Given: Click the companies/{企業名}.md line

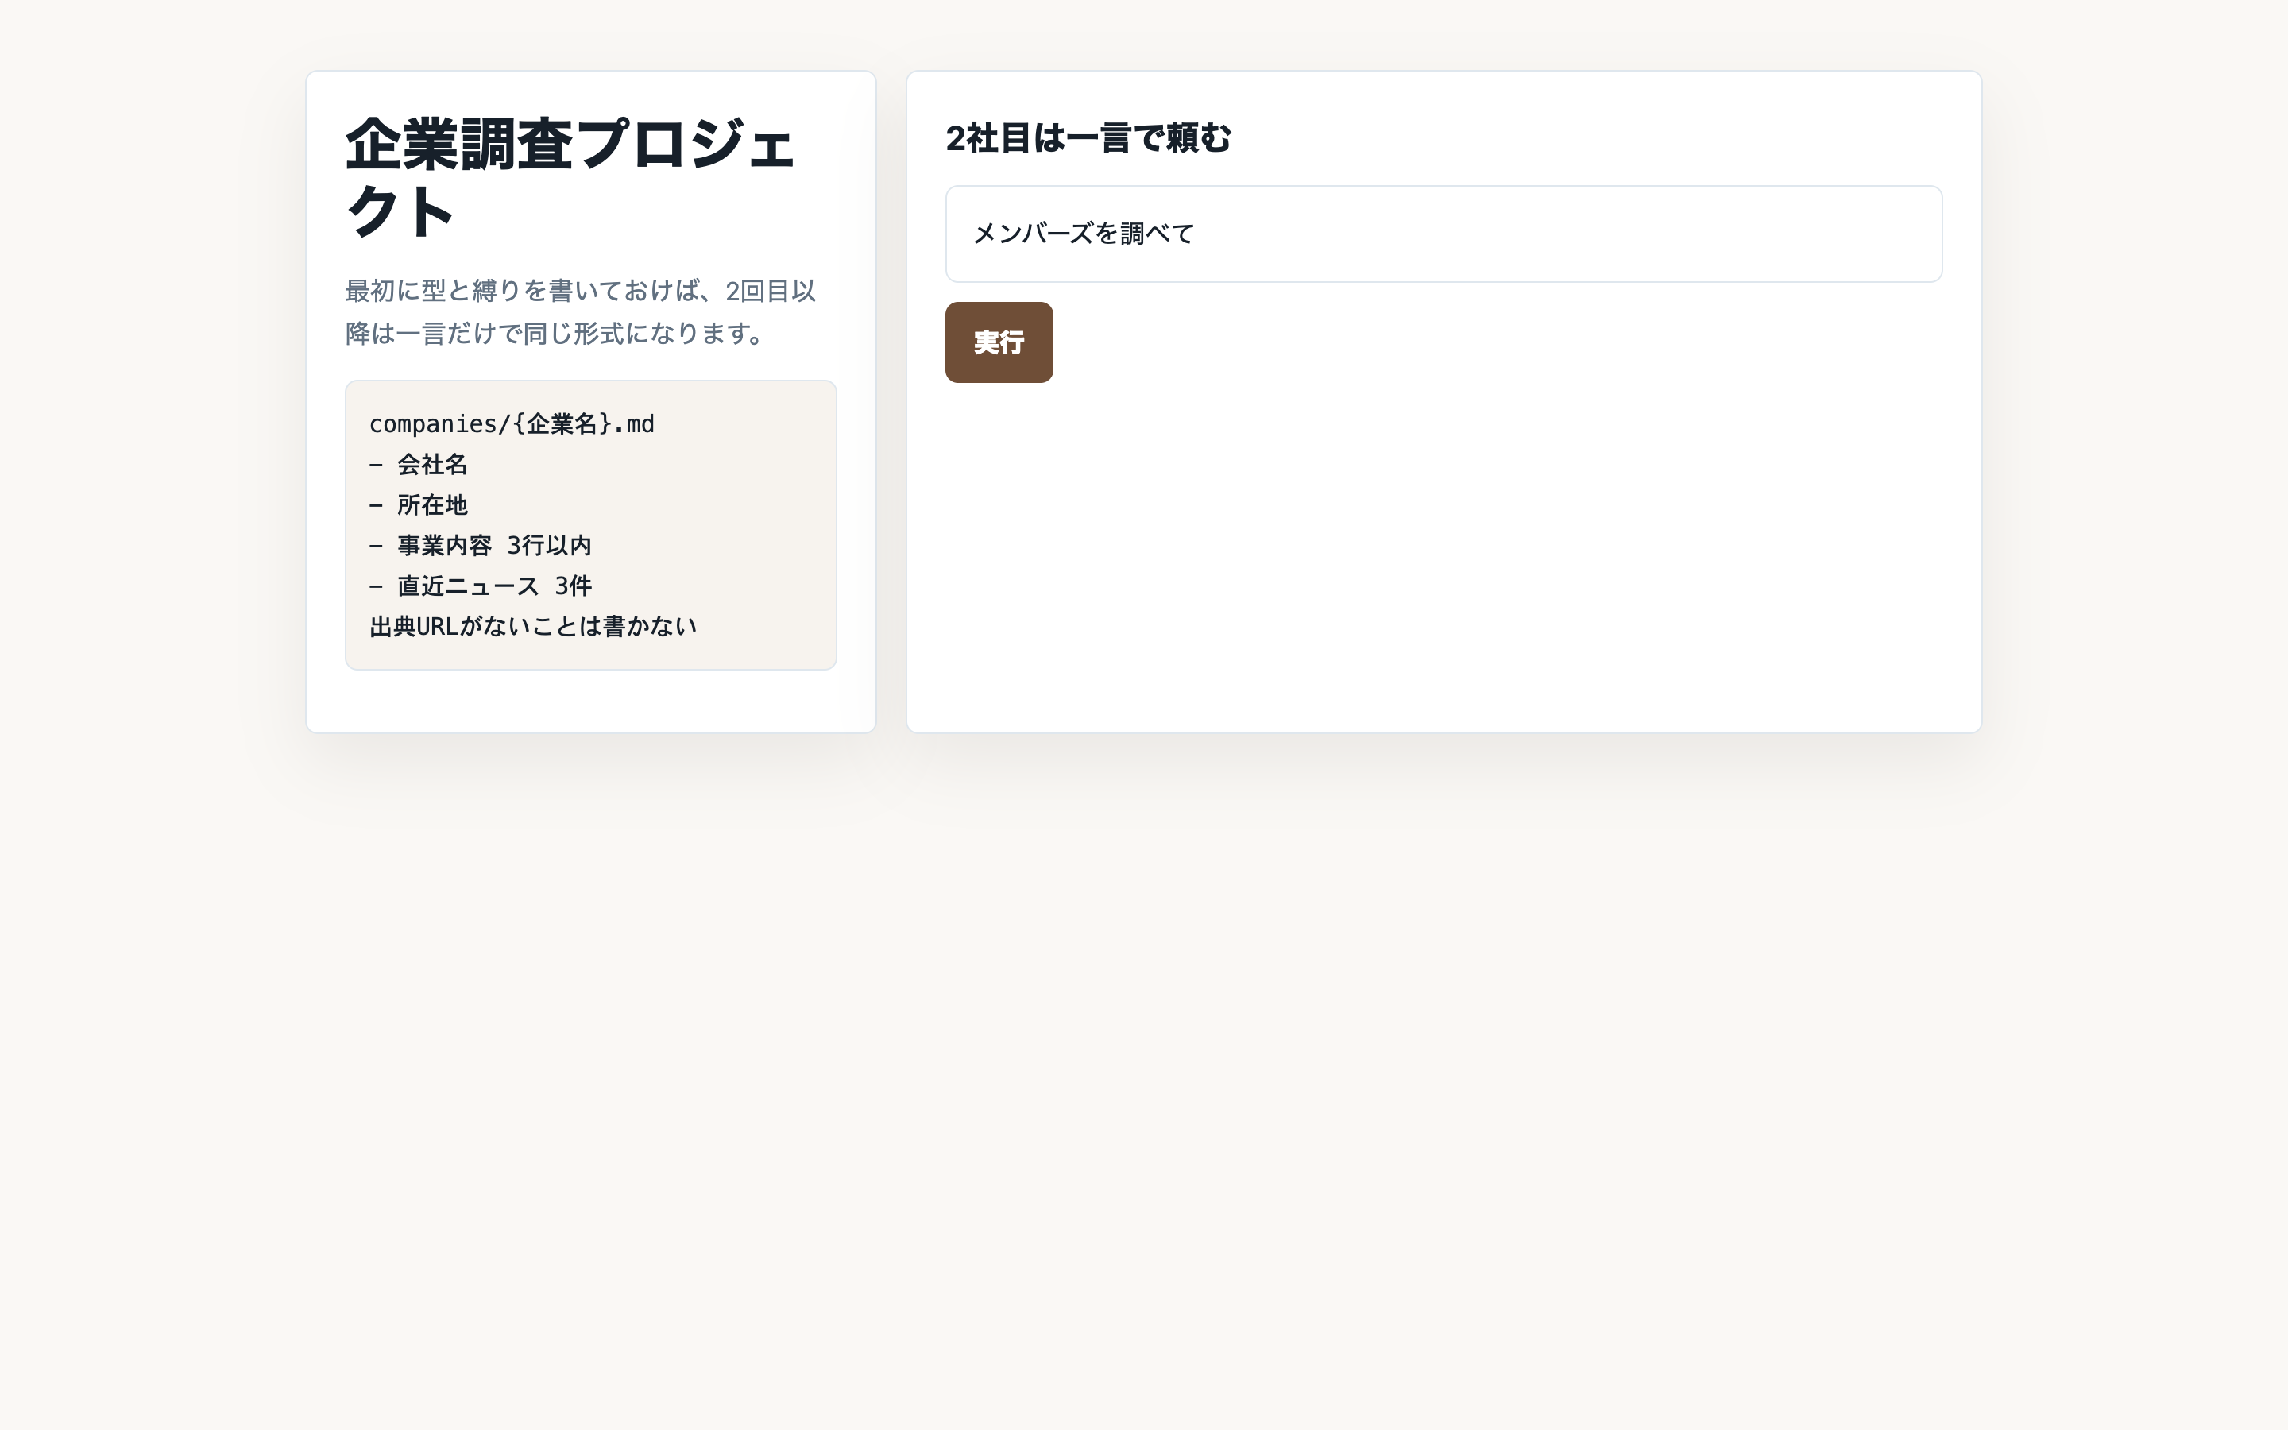Looking at the screenshot, I should (512, 423).
